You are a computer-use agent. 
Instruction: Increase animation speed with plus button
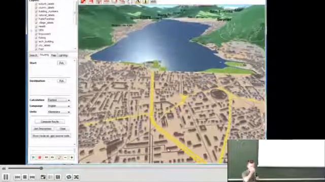72,158
